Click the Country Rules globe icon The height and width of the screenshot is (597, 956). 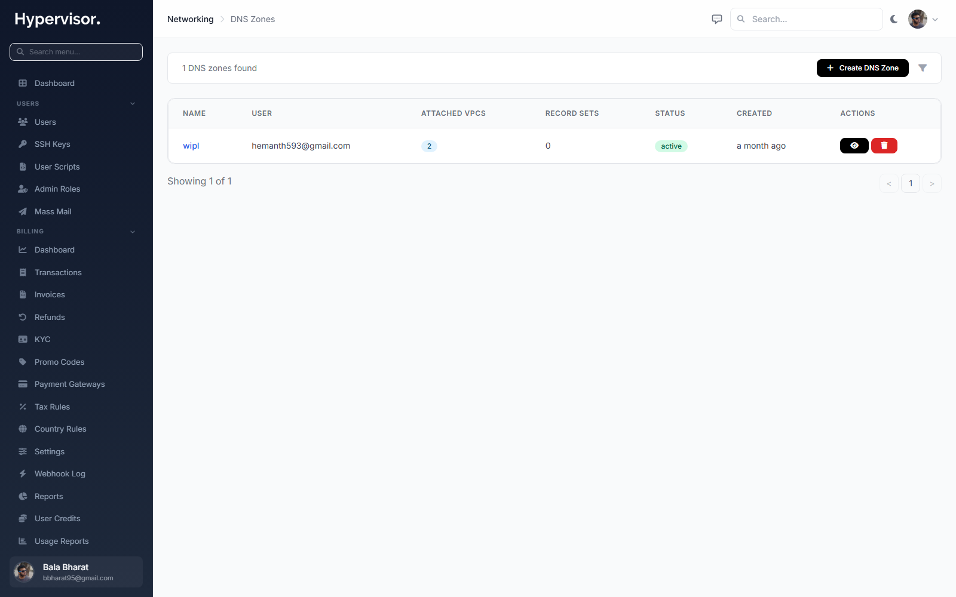click(x=23, y=429)
